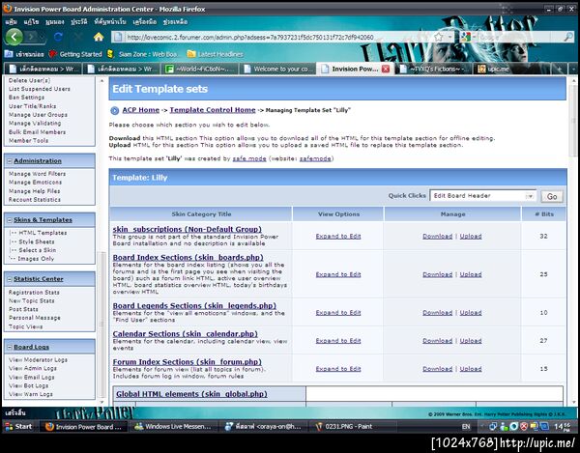Open the tab list dropdown arrow
The width and height of the screenshot is (580, 453).
point(573,69)
